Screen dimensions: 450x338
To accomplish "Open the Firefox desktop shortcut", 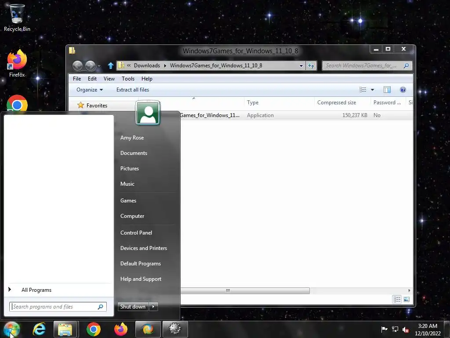I will 17,63.
